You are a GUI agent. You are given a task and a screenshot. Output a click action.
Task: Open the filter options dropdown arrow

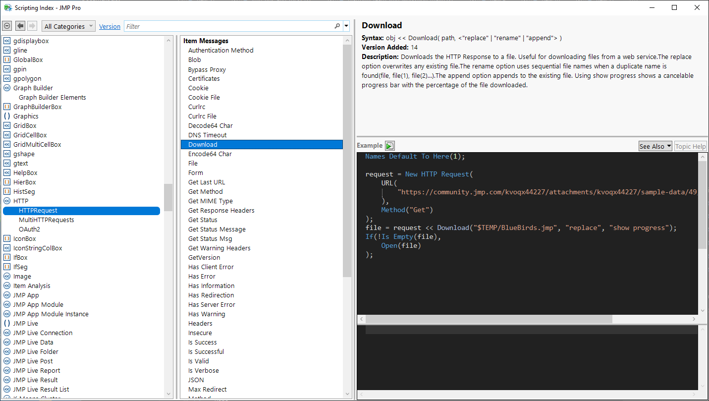346,26
